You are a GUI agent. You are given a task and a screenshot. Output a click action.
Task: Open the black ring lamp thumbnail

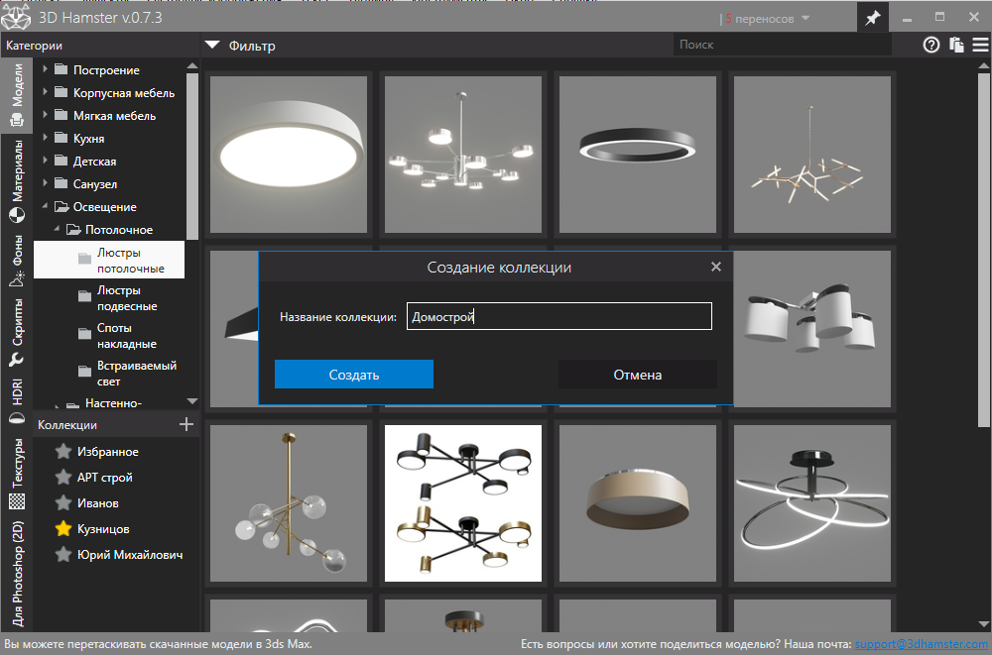pyautogui.click(x=638, y=155)
